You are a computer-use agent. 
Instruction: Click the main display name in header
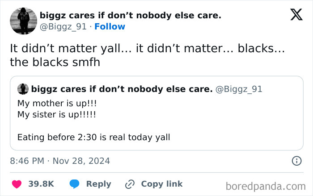point(130,16)
